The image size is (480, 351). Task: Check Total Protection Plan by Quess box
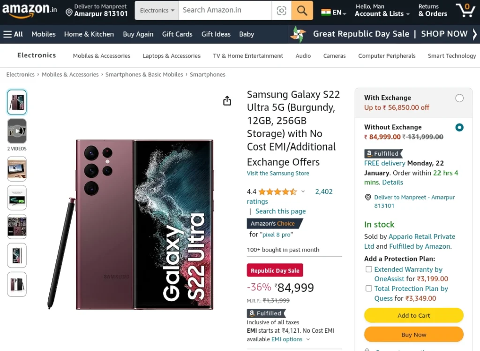tap(368, 289)
